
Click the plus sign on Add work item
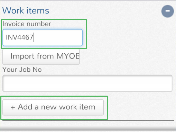click(x=13, y=107)
